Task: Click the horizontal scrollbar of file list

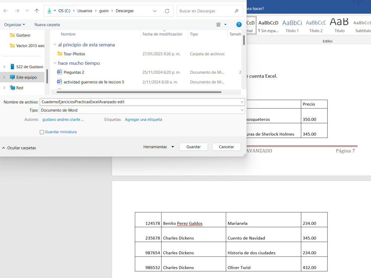Action: click(x=139, y=92)
